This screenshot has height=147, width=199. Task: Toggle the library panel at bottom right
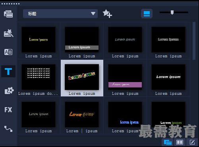pos(168,142)
